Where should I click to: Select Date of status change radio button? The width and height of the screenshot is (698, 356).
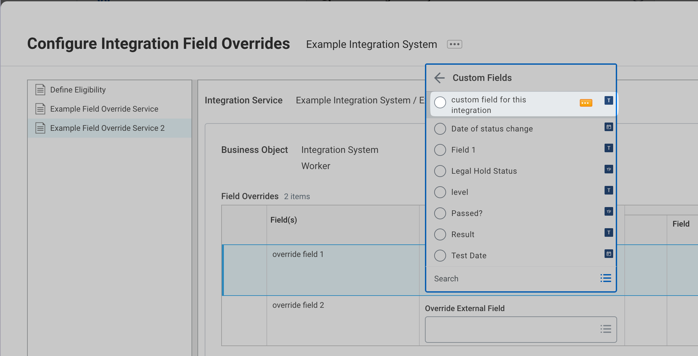coord(440,129)
